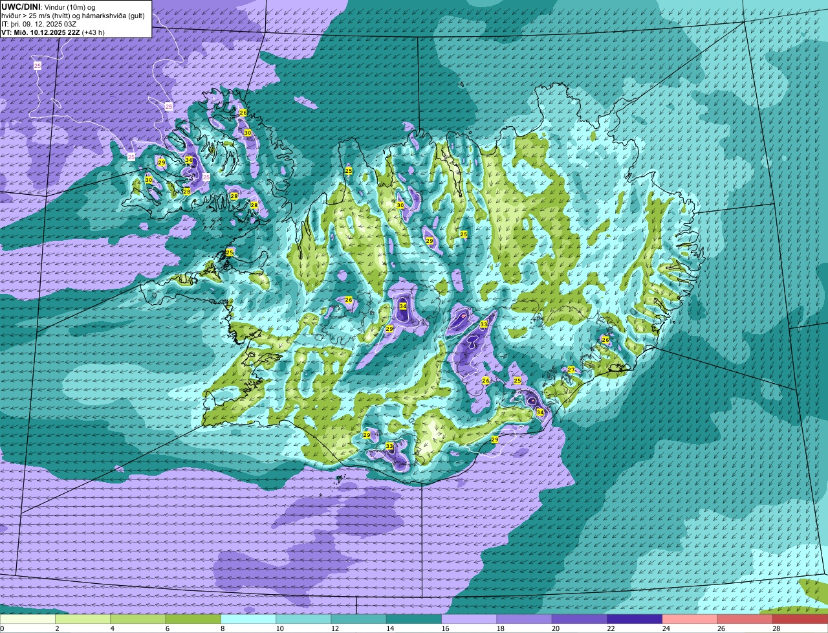Click the legend scale tick label '2'
The height and width of the screenshot is (633, 828).
57,628
